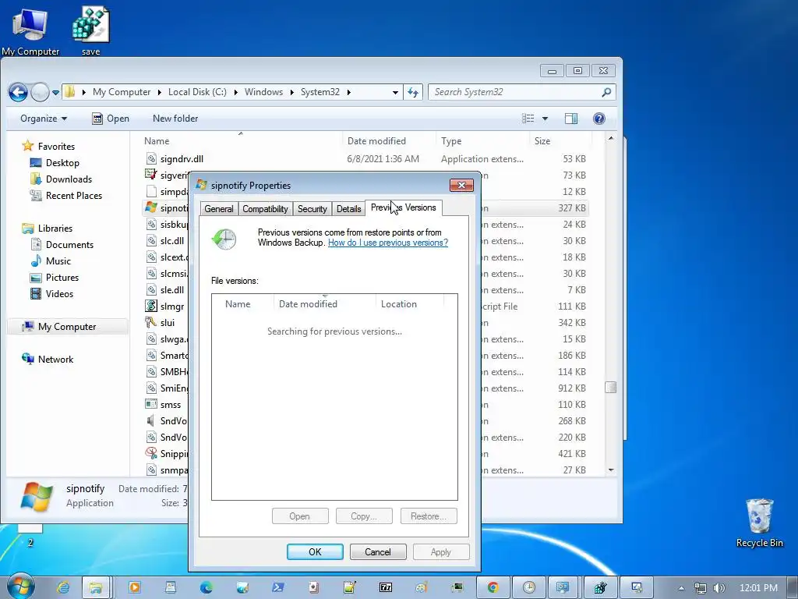Switch to the Security tab

coord(312,209)
